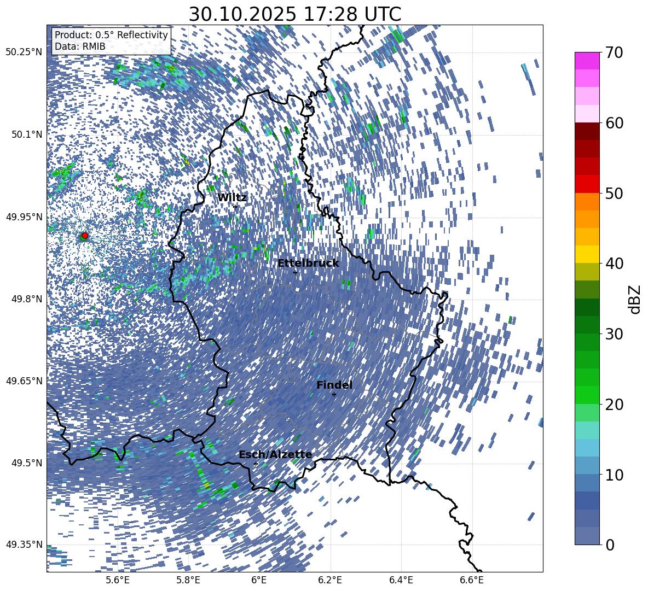Click the Ettelbruck location cross marker
648x591 pixels.
tap(295, 272)
